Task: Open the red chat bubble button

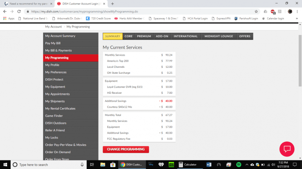Action: coord(287,149)
